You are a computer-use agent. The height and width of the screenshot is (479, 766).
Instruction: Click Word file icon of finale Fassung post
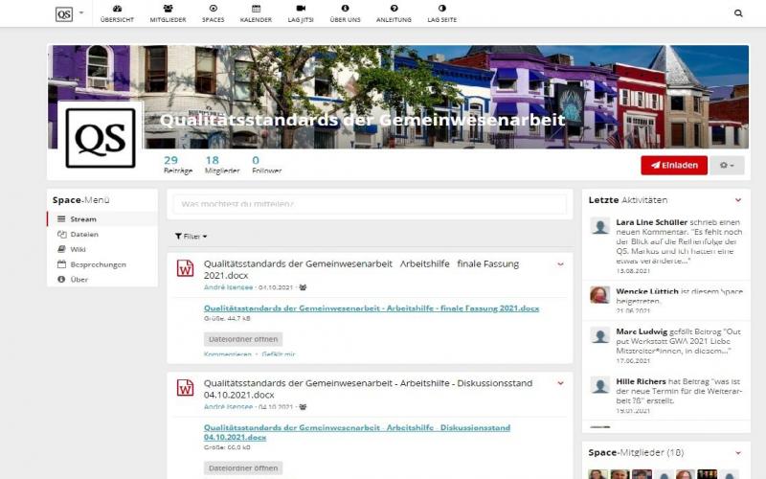pos(185,269)
